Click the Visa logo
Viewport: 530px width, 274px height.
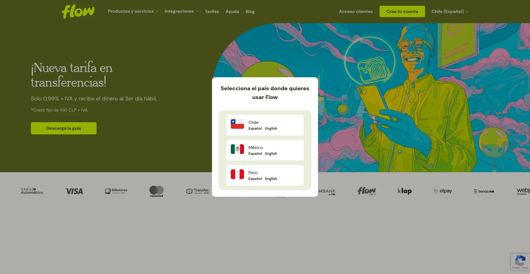(x=74, y=191)
